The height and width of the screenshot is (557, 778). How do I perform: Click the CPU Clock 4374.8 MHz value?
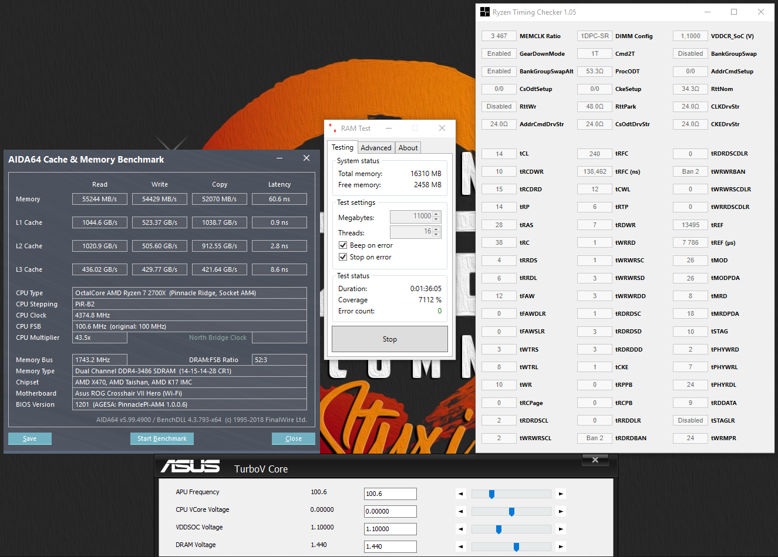[x=190, y=315]
